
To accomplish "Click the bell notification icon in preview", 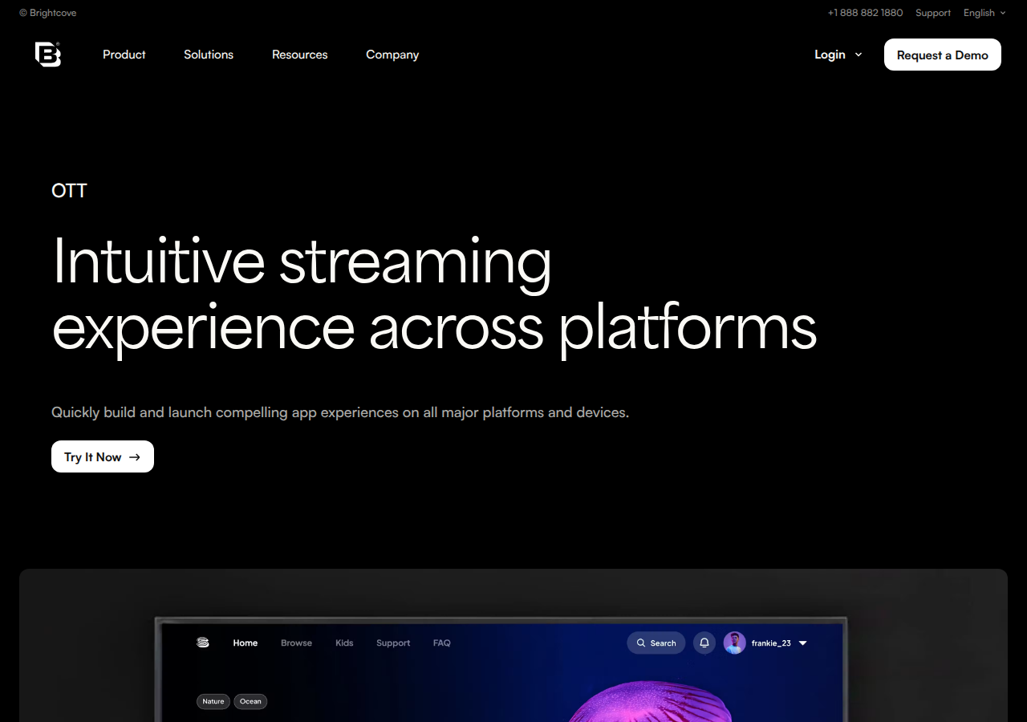I will tap(704, 643).
